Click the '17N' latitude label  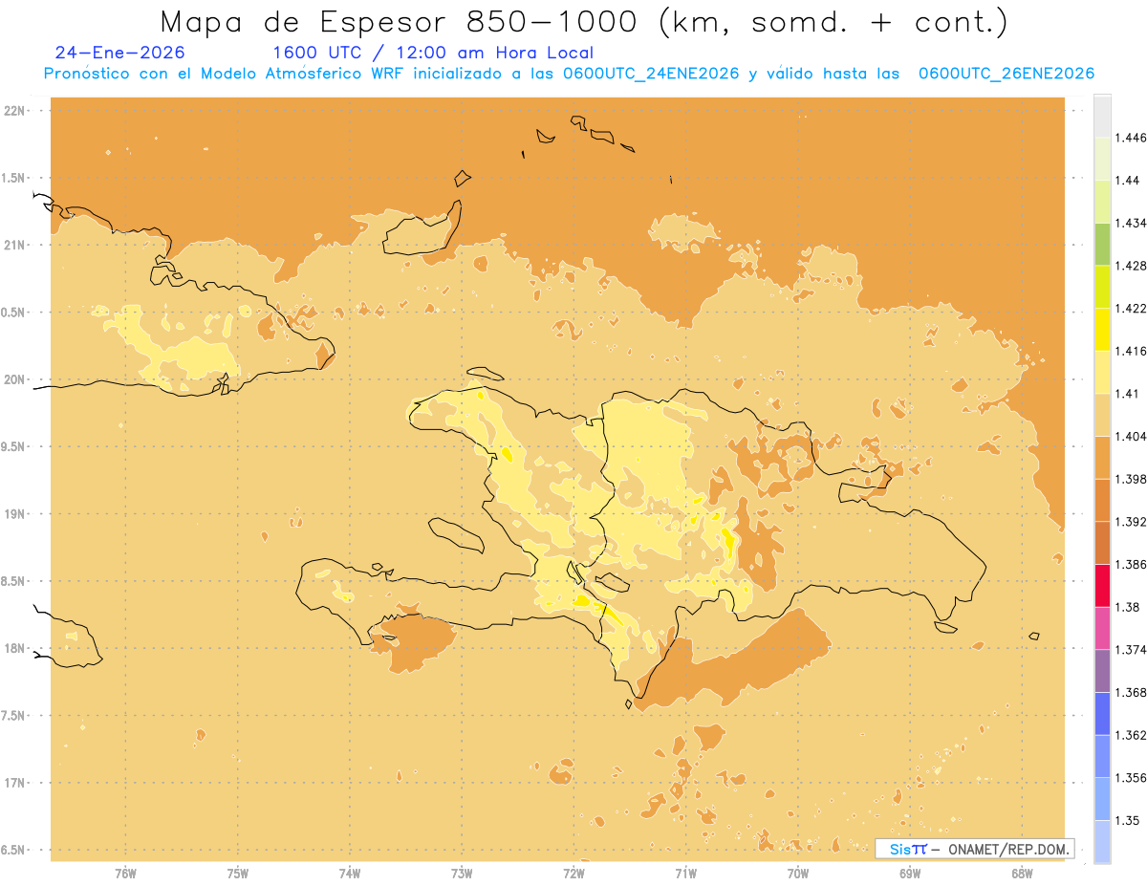pyautogui.click(x=14, y=783)
